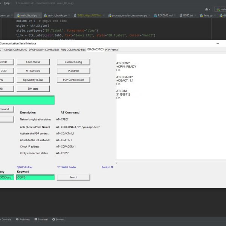Click the MT Network button

click(x=33, y=71)
